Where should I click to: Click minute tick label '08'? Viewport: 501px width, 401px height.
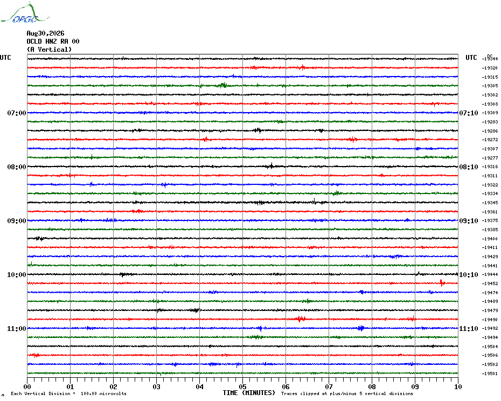click(372, 386)
